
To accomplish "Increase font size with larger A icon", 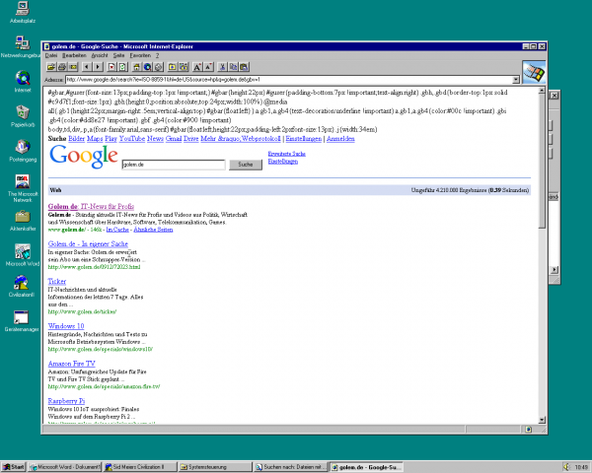I will pos(197,67).
